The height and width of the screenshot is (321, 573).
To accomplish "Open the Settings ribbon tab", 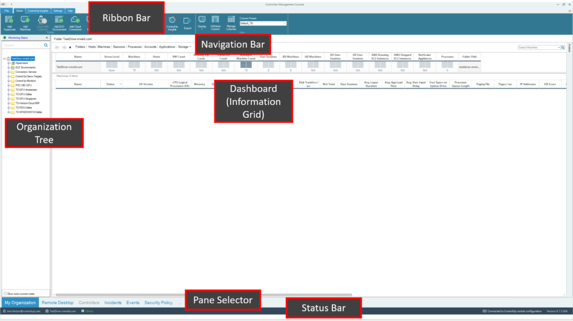I will coord(58,11).
